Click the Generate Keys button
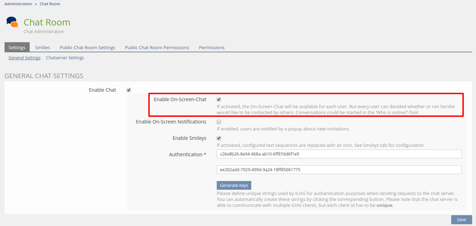Screen dimensions: 476x226 (234, 185)
